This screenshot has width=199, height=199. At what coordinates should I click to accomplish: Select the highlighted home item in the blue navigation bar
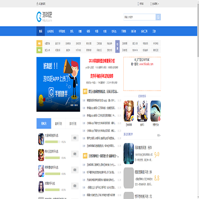point(40,31)
